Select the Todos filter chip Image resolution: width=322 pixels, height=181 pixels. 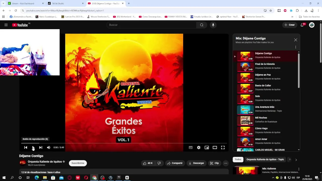(238, 159)
